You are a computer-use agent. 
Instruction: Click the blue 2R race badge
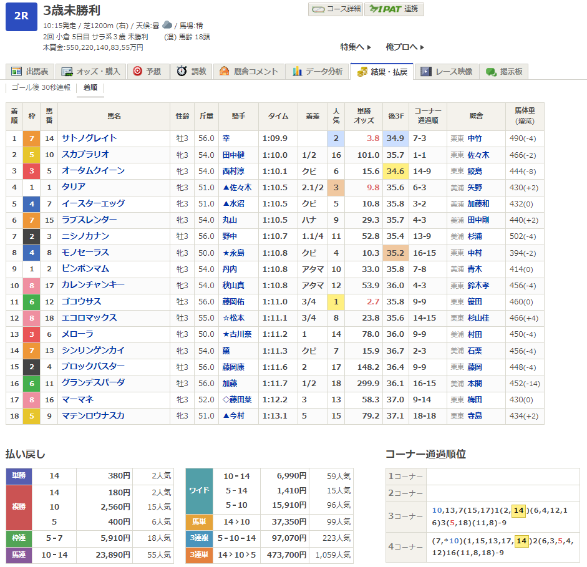coord(21,17)
